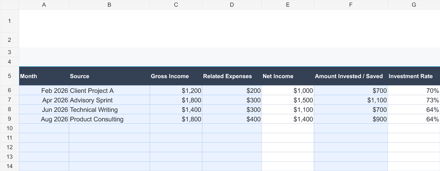Select the $400 related expenses cell
440x171 pixels.
(232, 119)
